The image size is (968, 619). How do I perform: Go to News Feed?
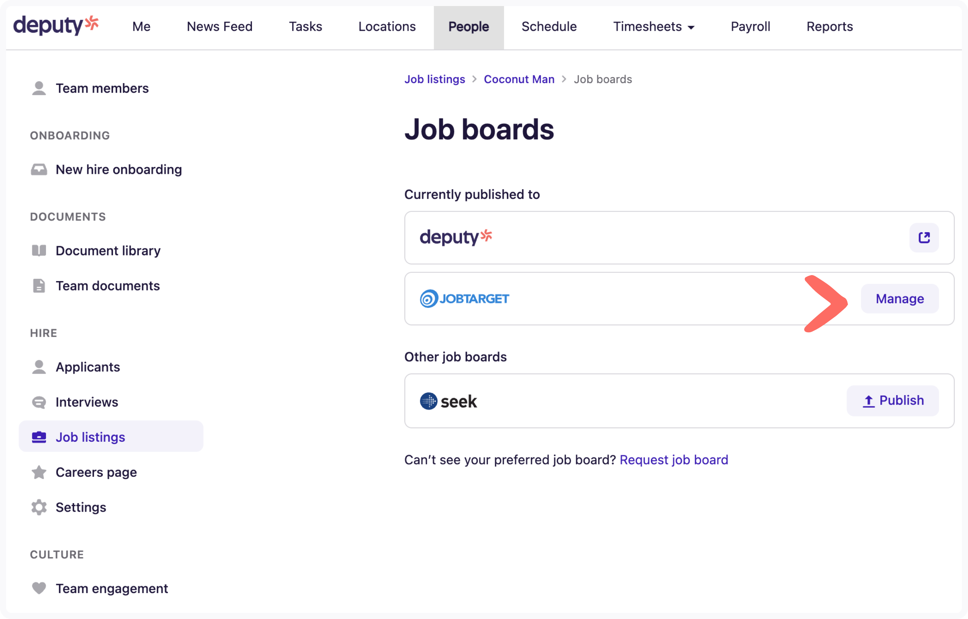point(220,26)
